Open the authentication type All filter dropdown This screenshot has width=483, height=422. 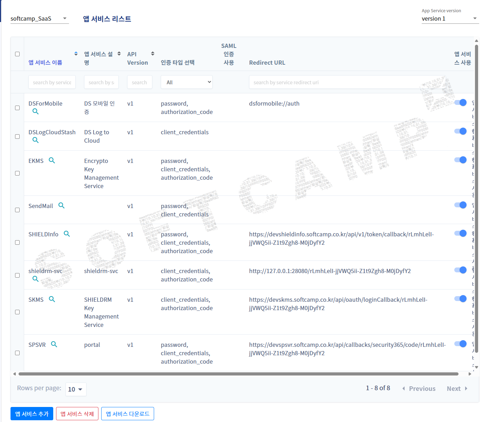click(x=186, y=83)
